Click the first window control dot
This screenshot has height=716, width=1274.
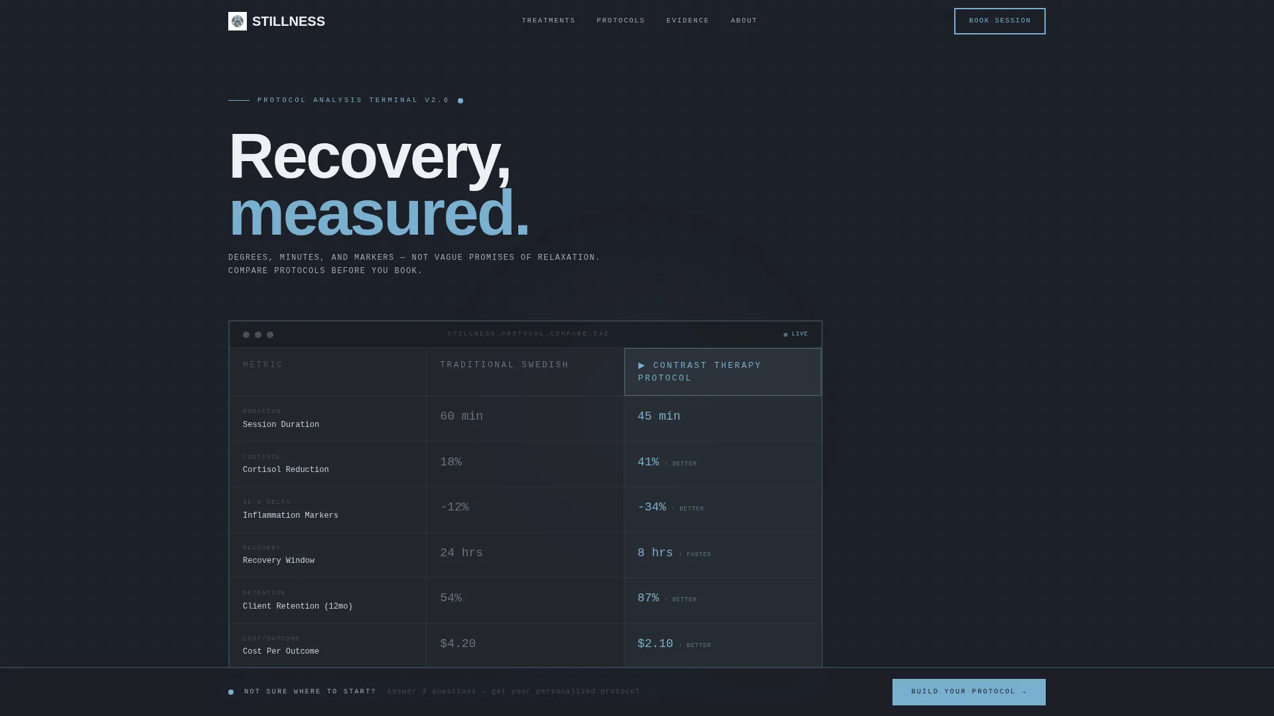tap(246, 335)
